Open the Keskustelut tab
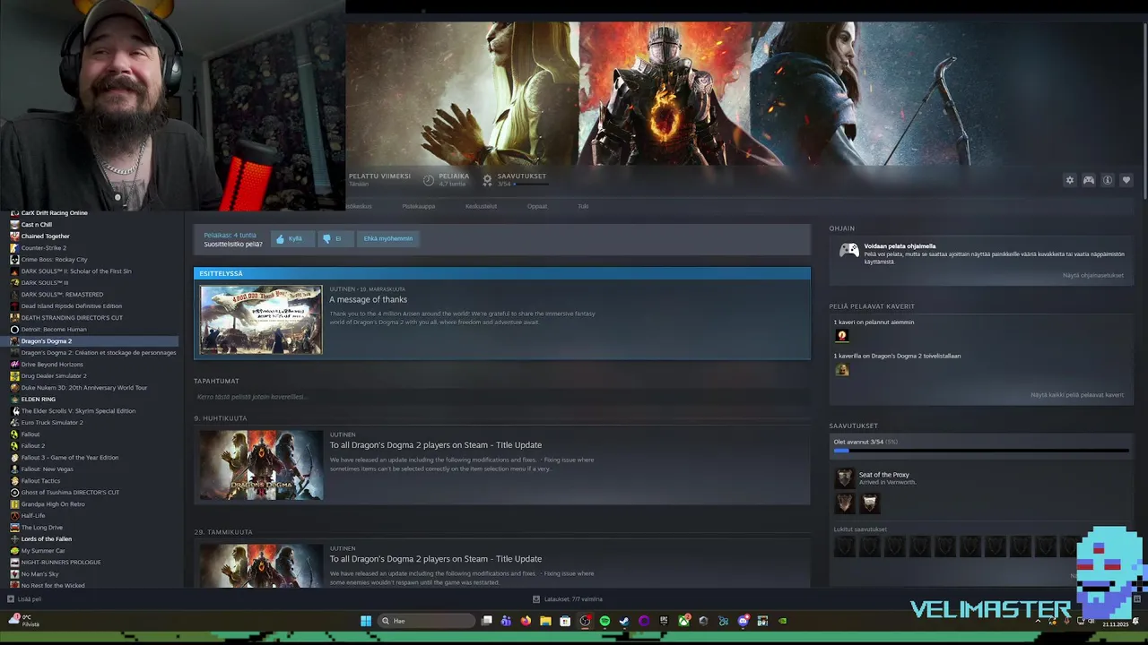1148x645 pixels. point(481,206)
